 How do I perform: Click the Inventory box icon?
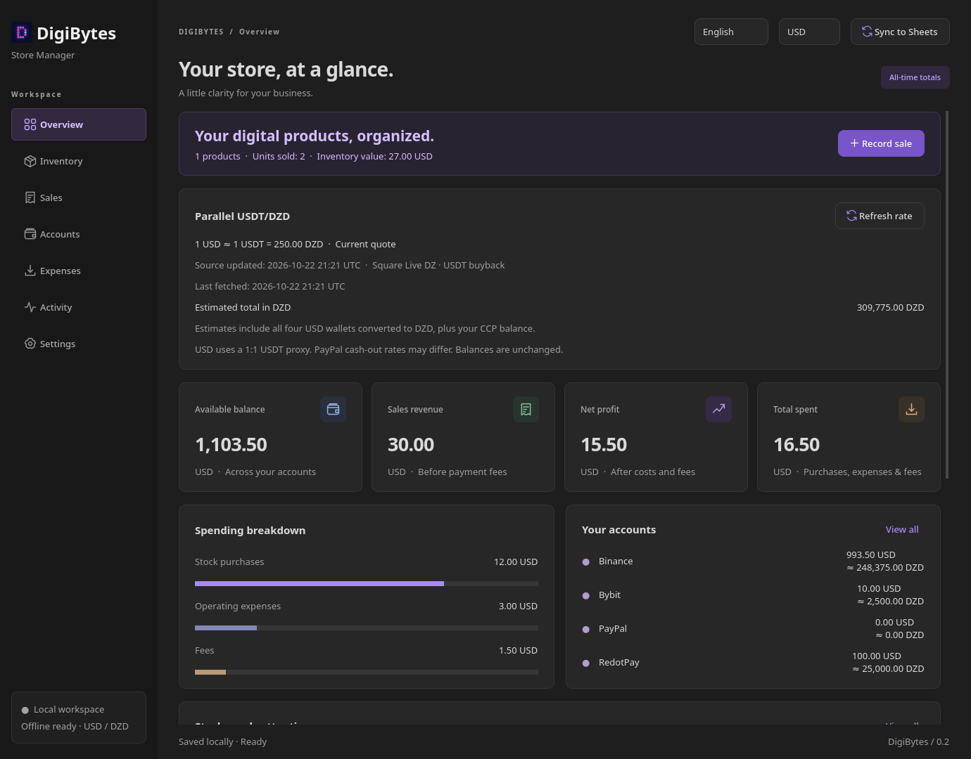(30, 161)
